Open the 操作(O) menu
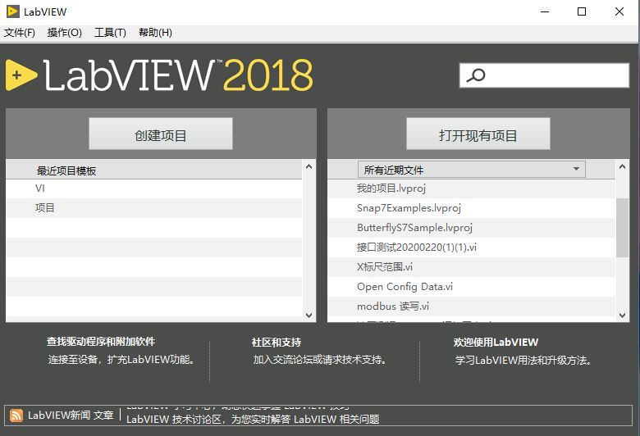This screenshot has width=640, height=436. coord(65,33)
